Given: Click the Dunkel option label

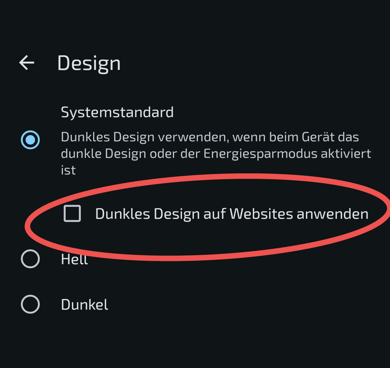Looking at the screenshot, I should 84,305.
